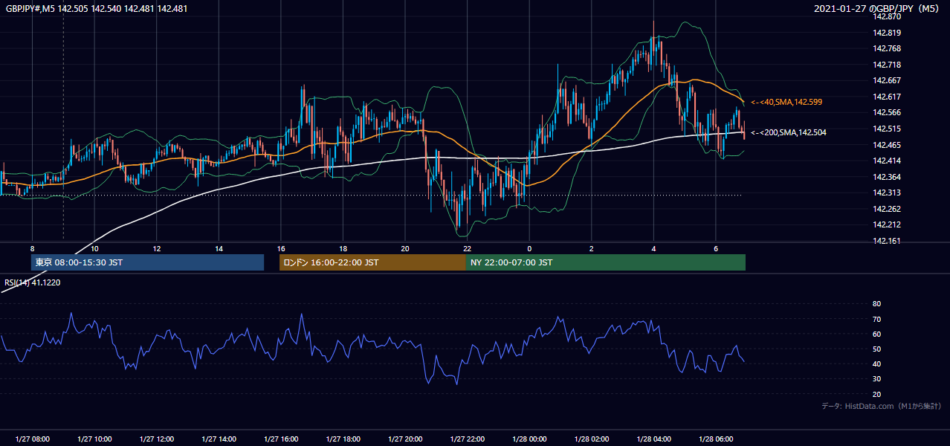Click price axis label 142.718
This screenshot has height=446, width=950.
[886, 65]
